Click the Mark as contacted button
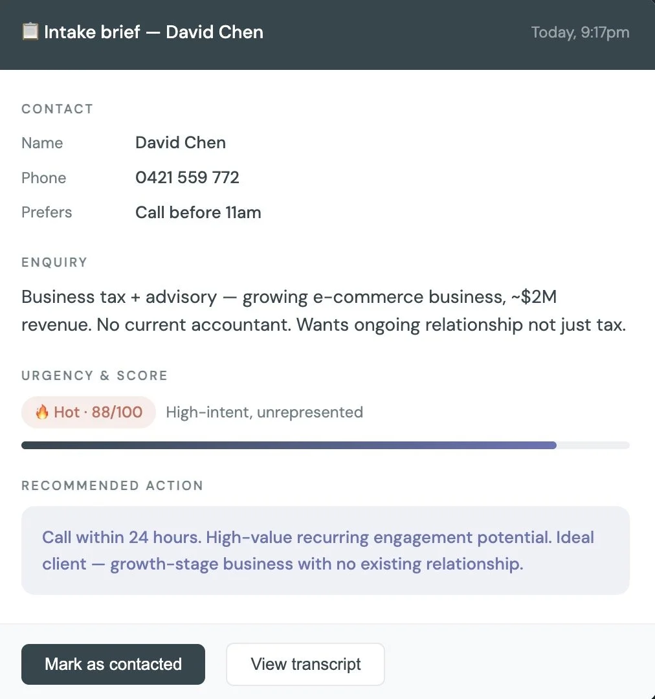The width and height of the screenshot is (655, 699). (113, 664)
